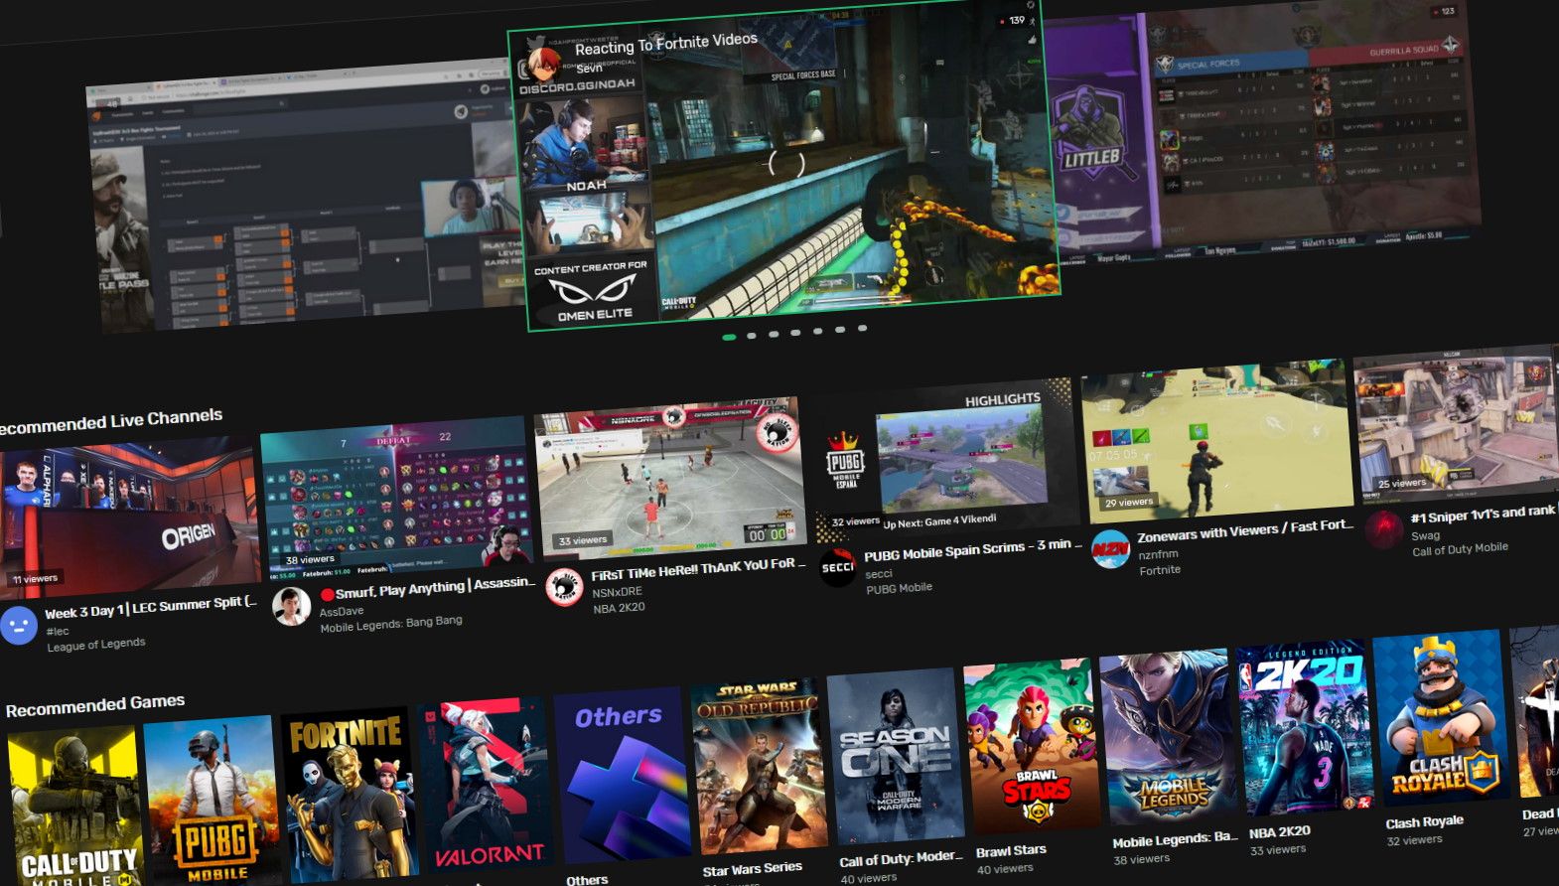This screenshot has width=1559, height=886.
Task: Click the SECCI channel avatar
Action: [x=837, y=567]
